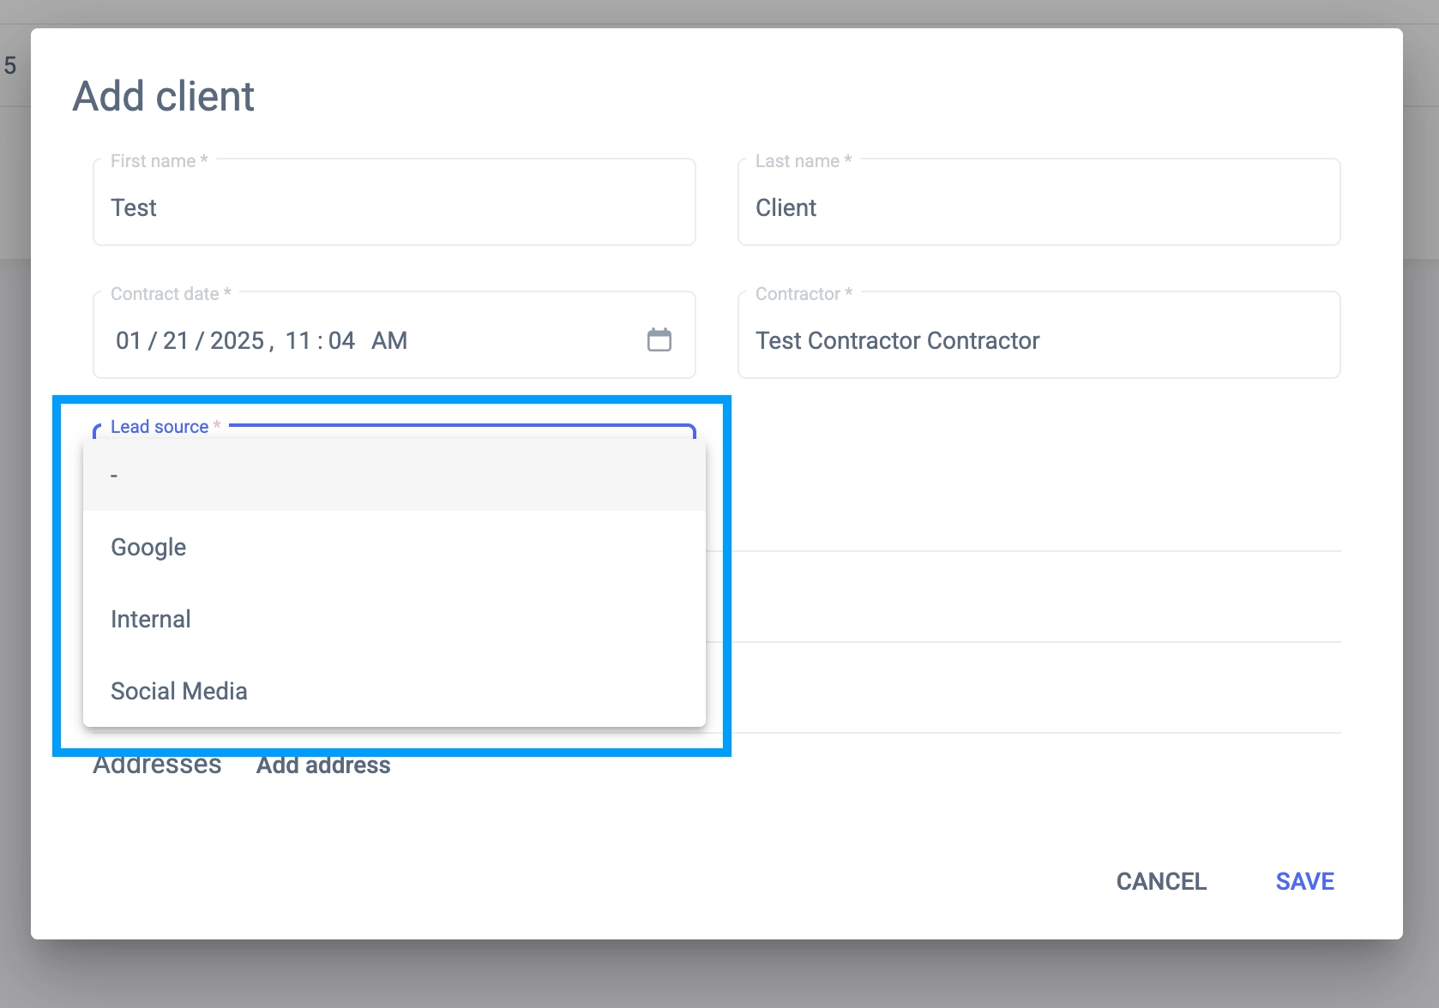
Task: Click the Lead source field label
Action: click(160, 427)
